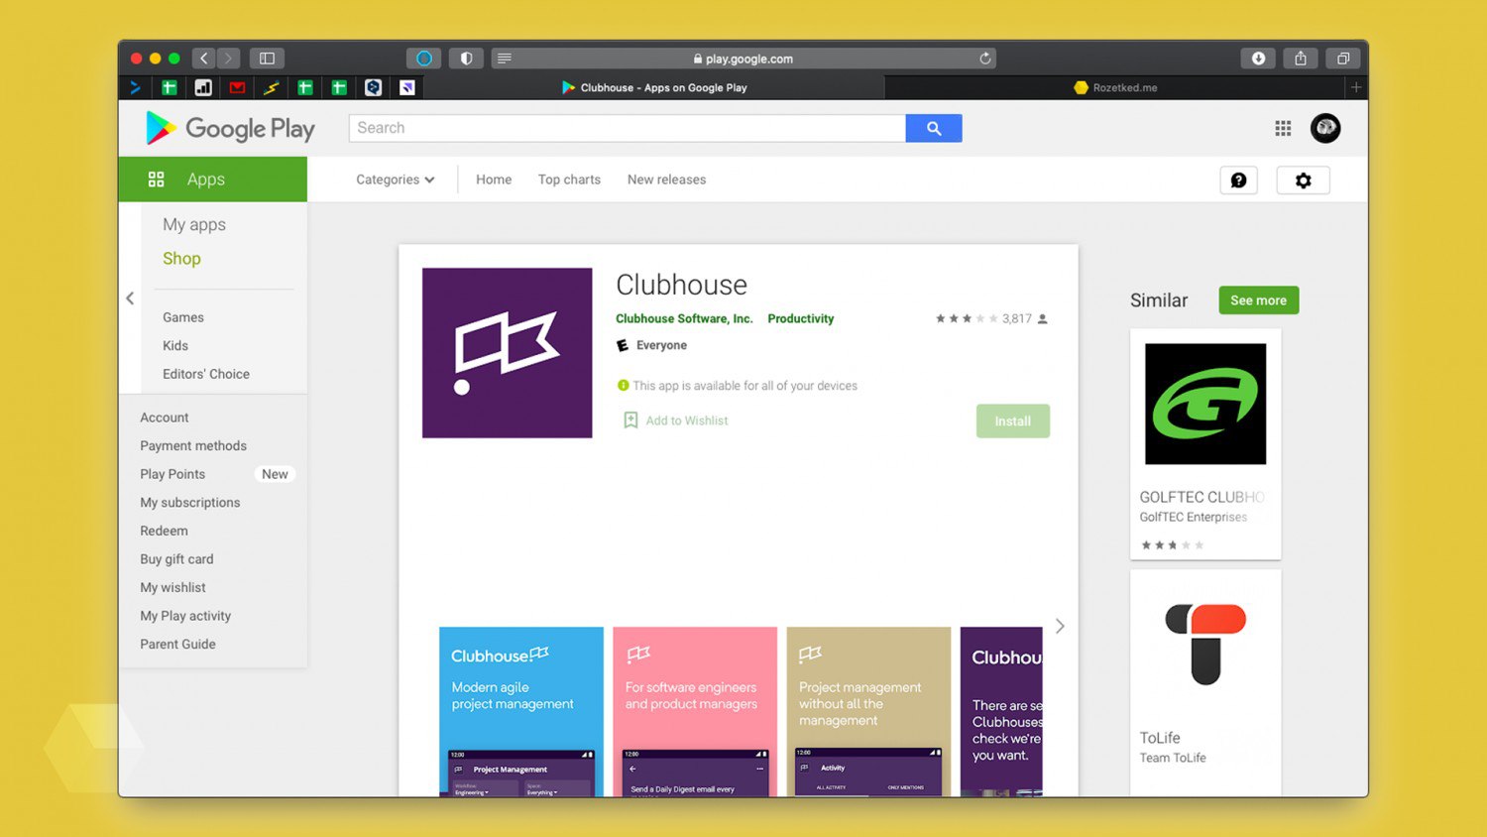
Task: Go forward with Safari's forward arrow
Action: click(228, 59)
